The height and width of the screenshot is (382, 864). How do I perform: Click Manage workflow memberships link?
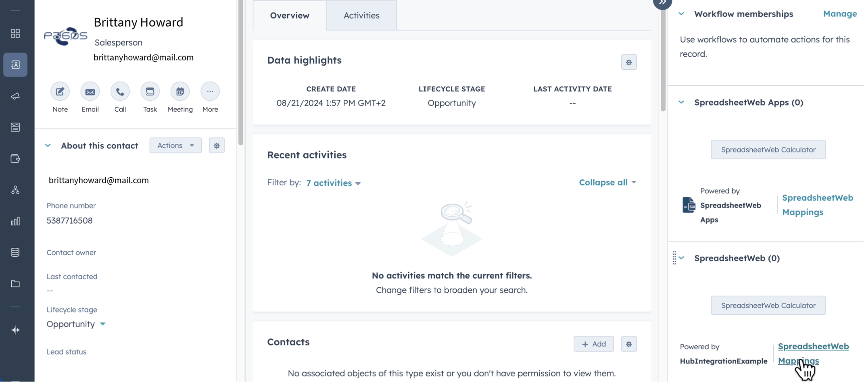tap(840, 14)
